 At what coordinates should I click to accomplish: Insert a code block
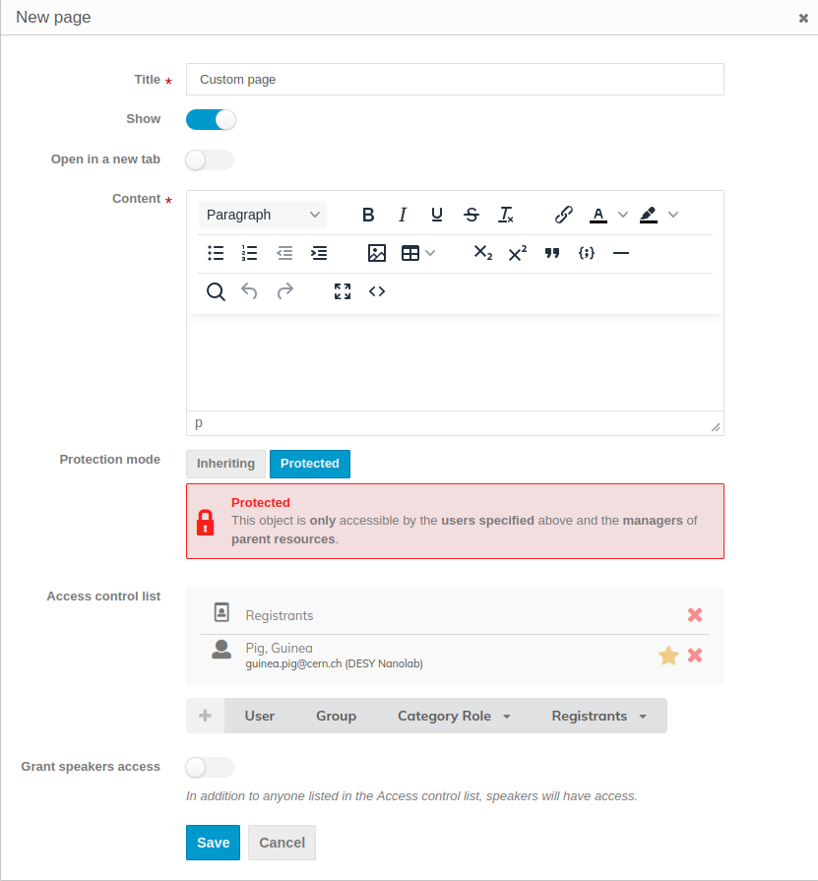[x=586, y=253]
